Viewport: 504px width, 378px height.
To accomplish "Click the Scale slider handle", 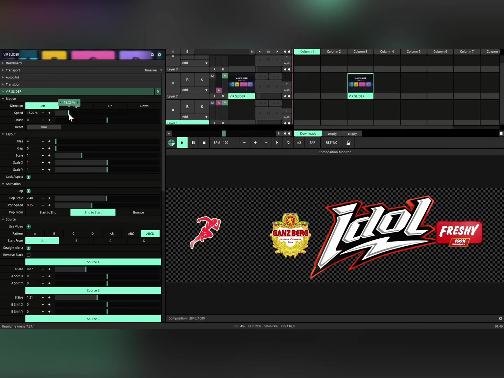I will [x=82, y=155].
